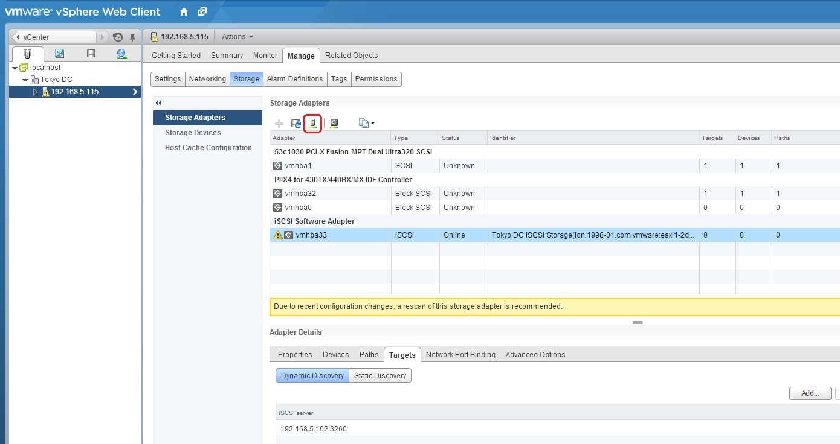Switch to the Settings sub-view
The height and width of the screenshot is (444, 840).
[x=168, y=79]
